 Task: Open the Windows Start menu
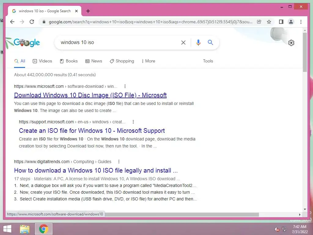pos(7,229)
